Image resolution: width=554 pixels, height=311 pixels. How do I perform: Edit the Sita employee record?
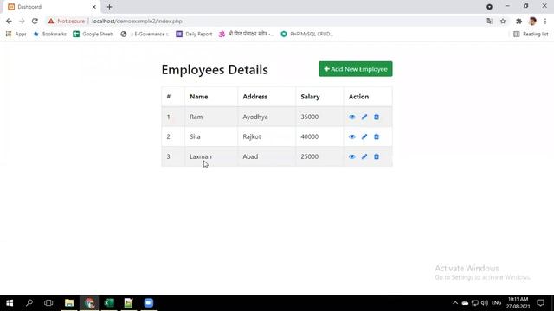tap(364, 136)
